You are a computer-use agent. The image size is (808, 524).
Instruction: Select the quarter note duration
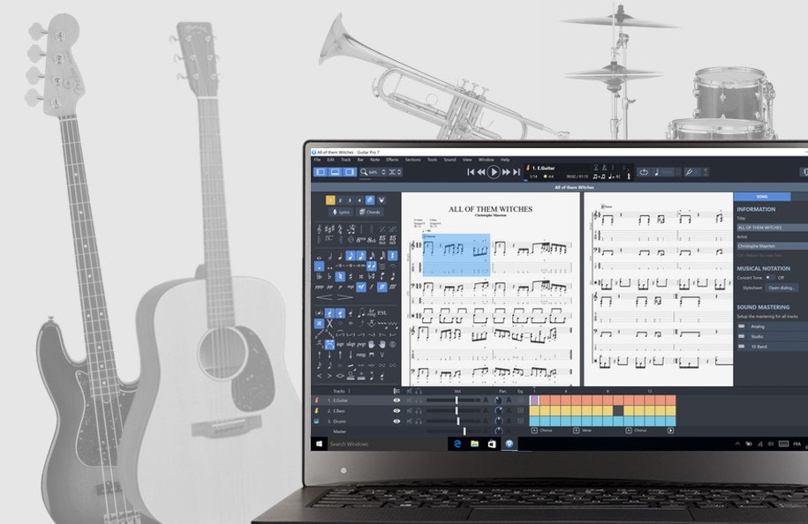340,257
